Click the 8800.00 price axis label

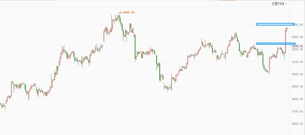click(297, 99)
